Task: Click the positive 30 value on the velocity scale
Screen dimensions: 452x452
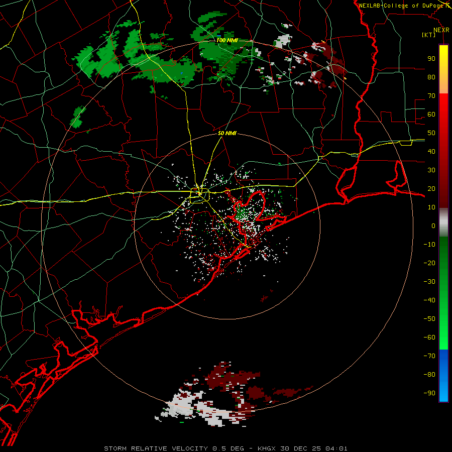Action: coord(431,170)
